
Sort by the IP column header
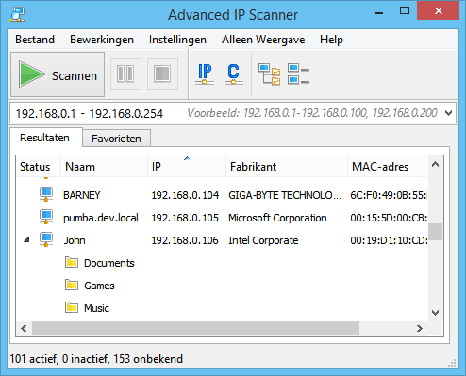(x=187, y=166)
